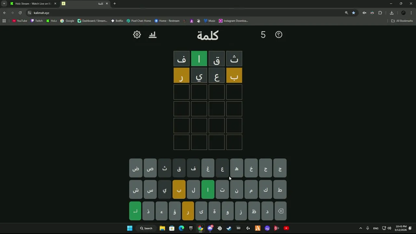Mute the tab using the speaker icon
Image resolution: width=416 pixels, height=234 pixels.
(364, 13)
